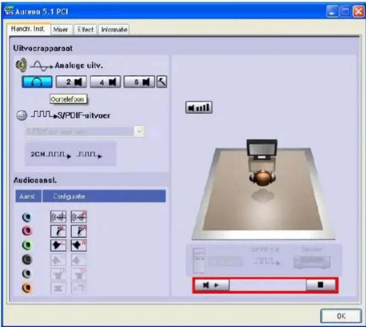
Task: Select right line-in icon in blue jack row
Action: [x=79, y=217]
